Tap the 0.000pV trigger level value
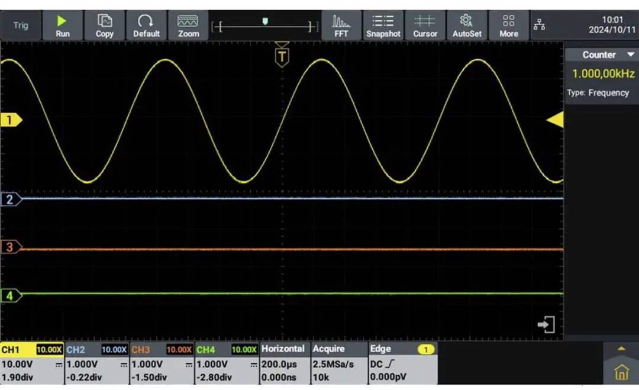This screenshot has width=639, height=390. click(388, 377)
